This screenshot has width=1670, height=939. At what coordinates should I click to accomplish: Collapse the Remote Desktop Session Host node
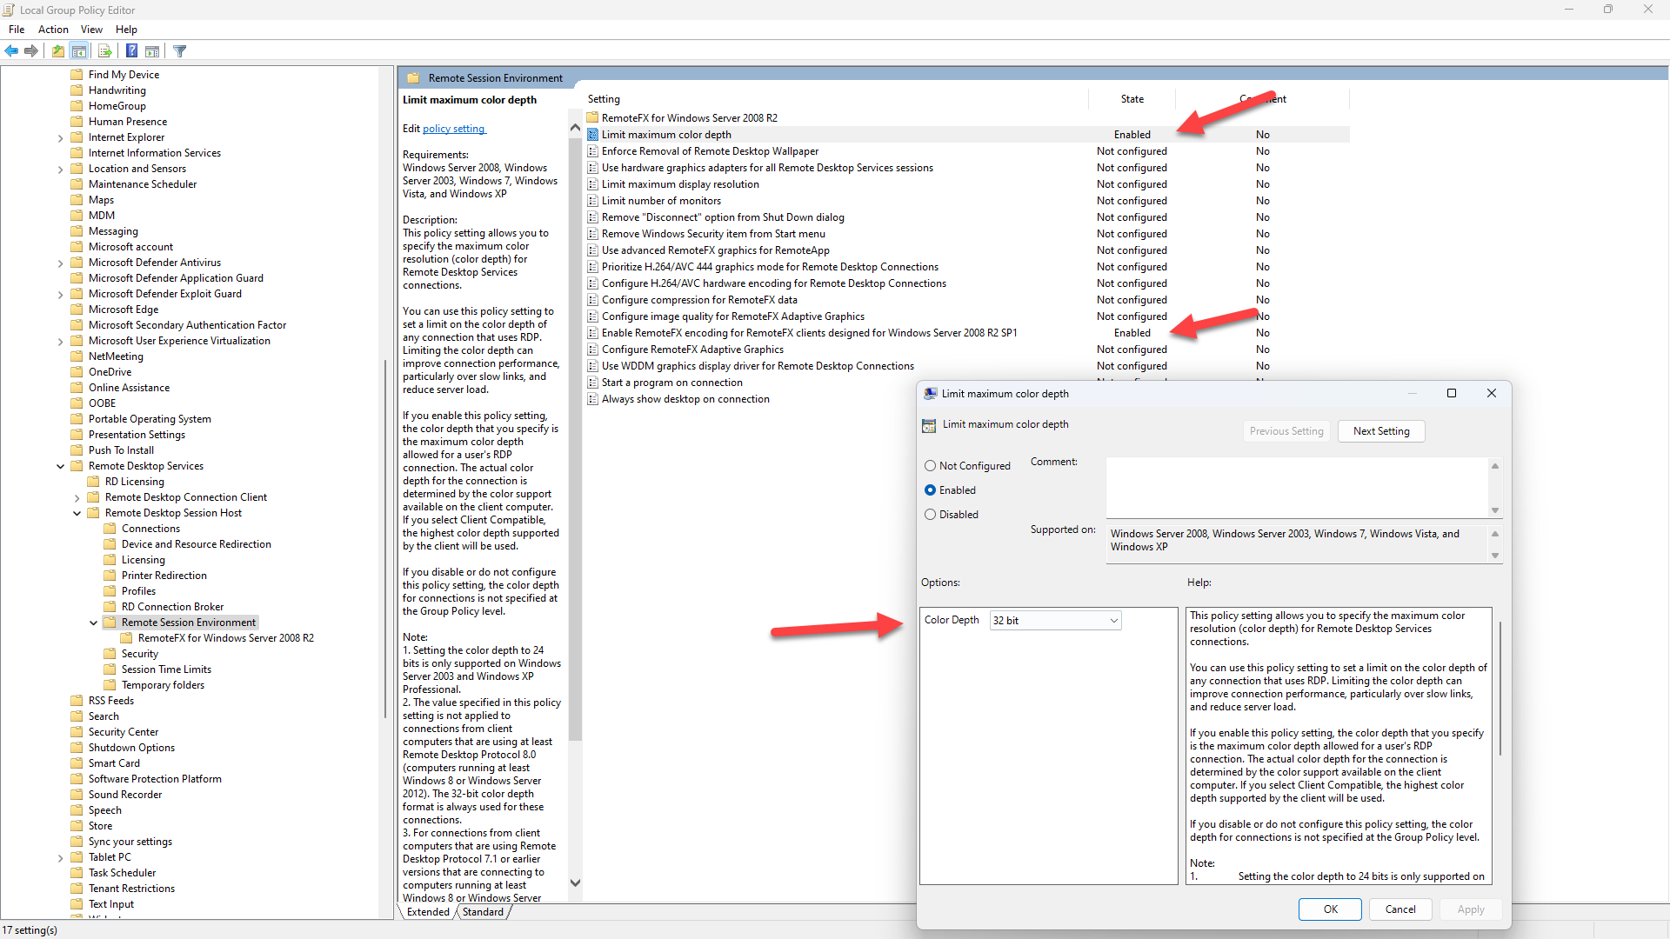pos(77,512)
